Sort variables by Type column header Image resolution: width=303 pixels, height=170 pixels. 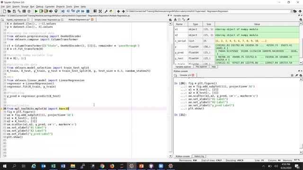[x=196, y=24]
